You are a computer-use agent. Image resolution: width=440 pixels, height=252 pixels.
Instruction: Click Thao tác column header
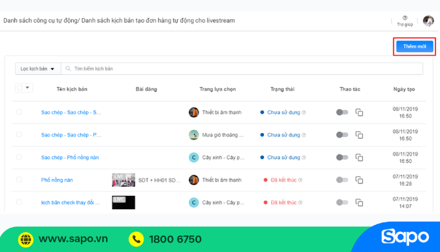tap(349, 89)
